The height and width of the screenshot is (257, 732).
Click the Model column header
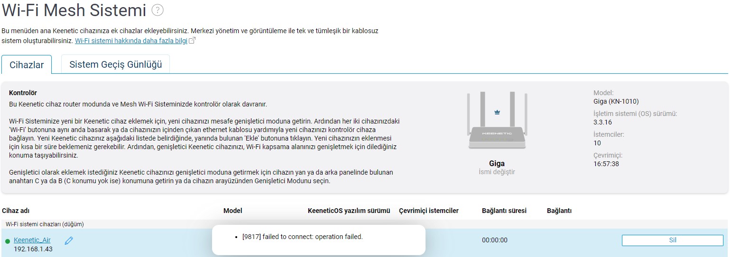point(233,211)
